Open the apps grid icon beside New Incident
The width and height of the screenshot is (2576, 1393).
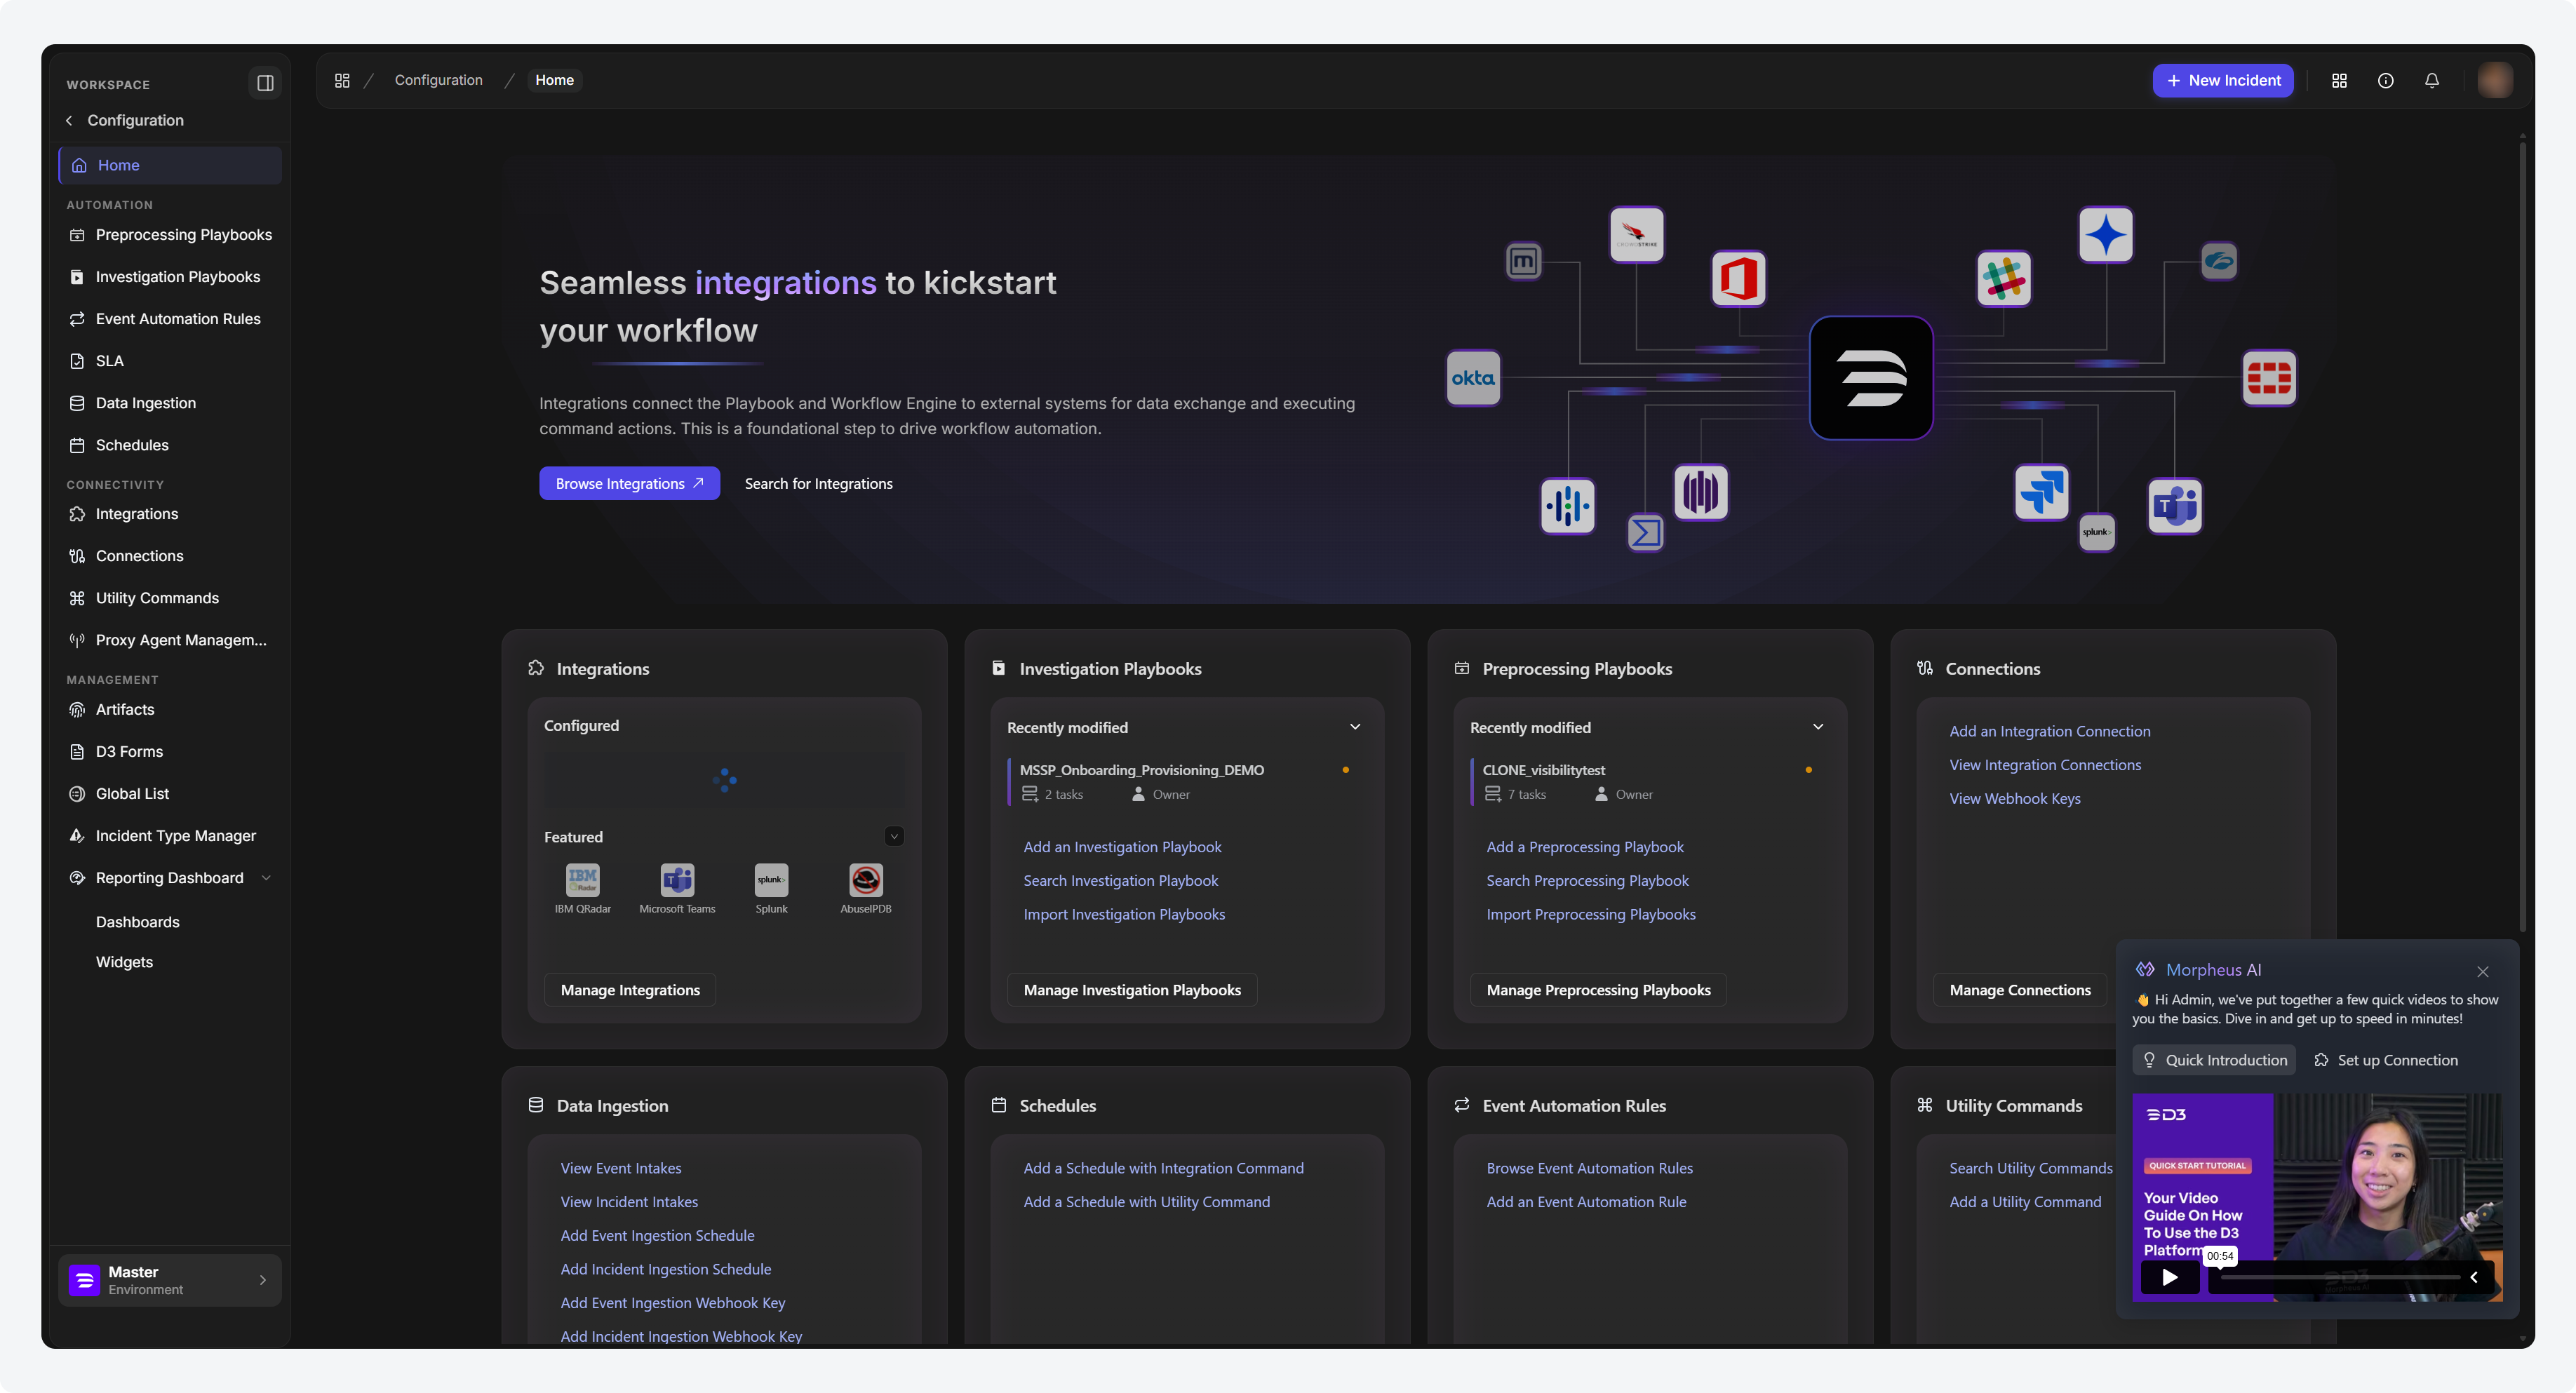[2339, 80]
